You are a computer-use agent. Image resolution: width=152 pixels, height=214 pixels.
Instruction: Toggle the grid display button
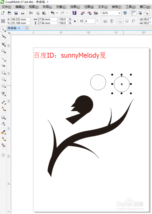coord(140,13)
